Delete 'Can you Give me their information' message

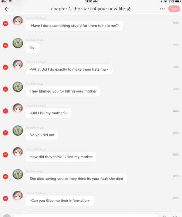(x=5, y=198)
